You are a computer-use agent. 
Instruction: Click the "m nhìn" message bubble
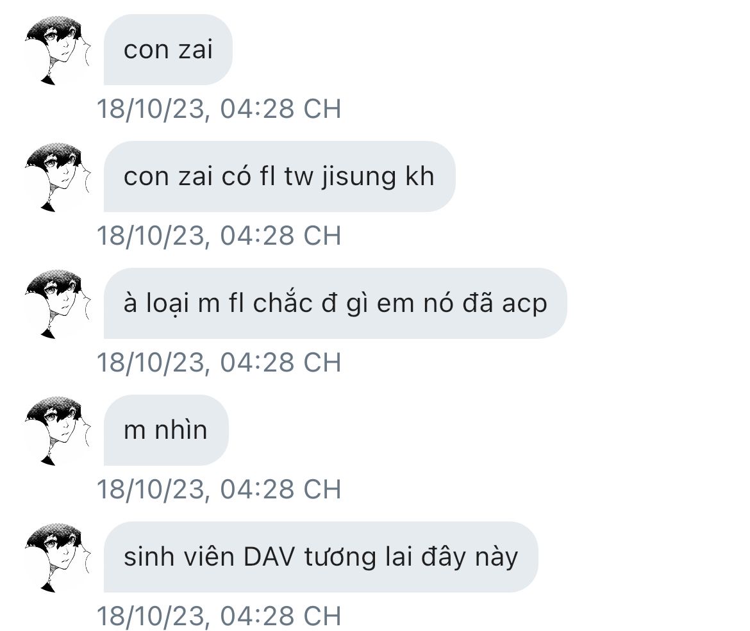(166, 430)
